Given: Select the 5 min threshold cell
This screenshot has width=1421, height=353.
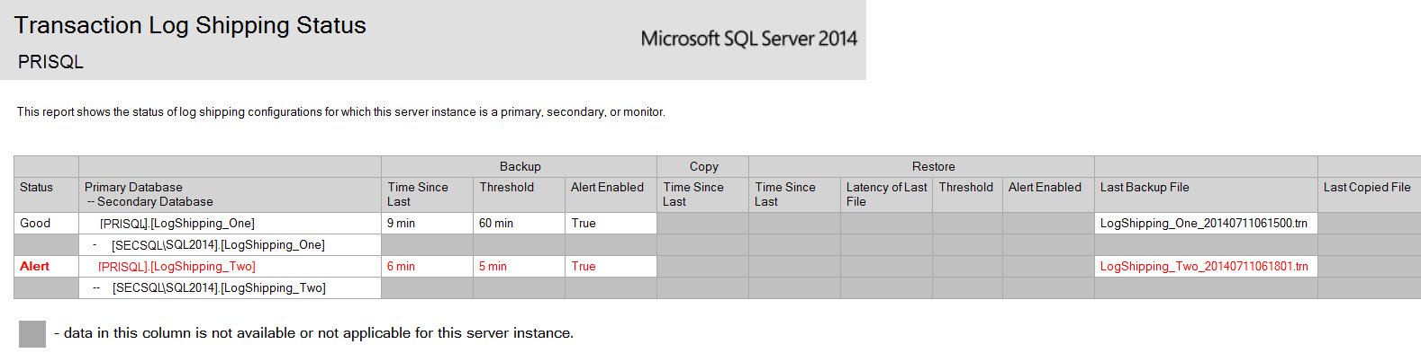Looking at the screenshot, I should pos(519,266).
